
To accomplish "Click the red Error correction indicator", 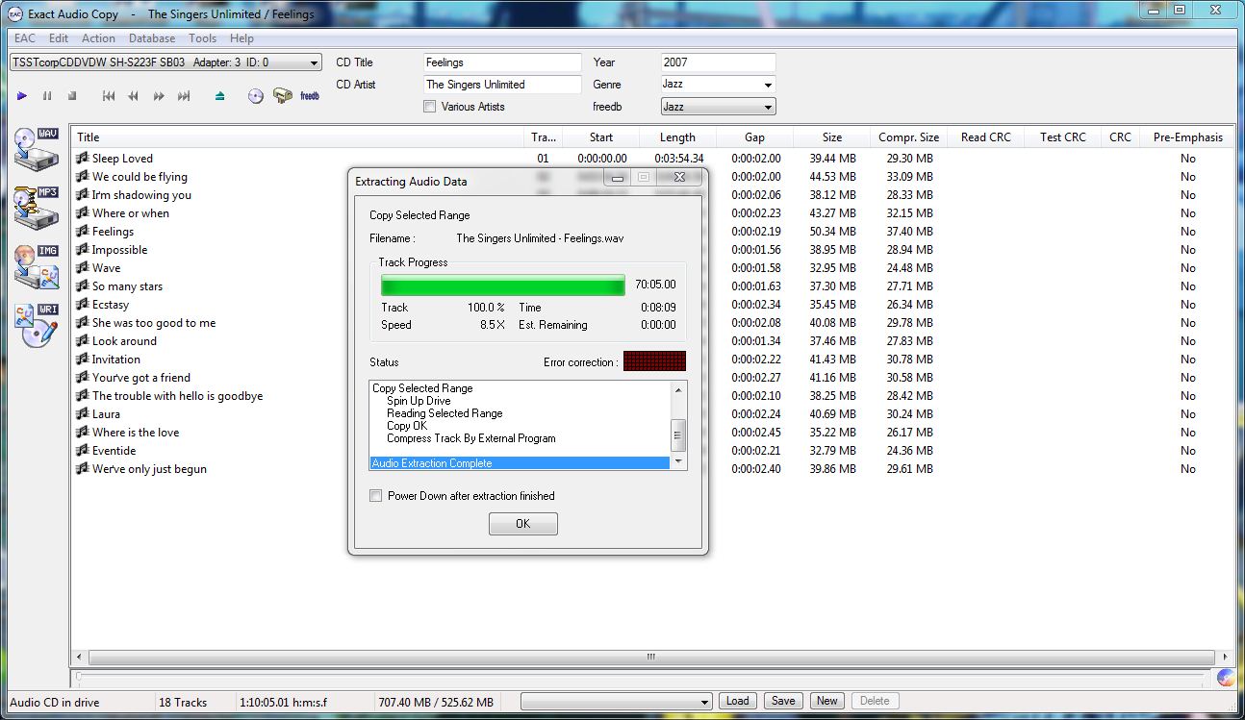I will click(655, 361).
